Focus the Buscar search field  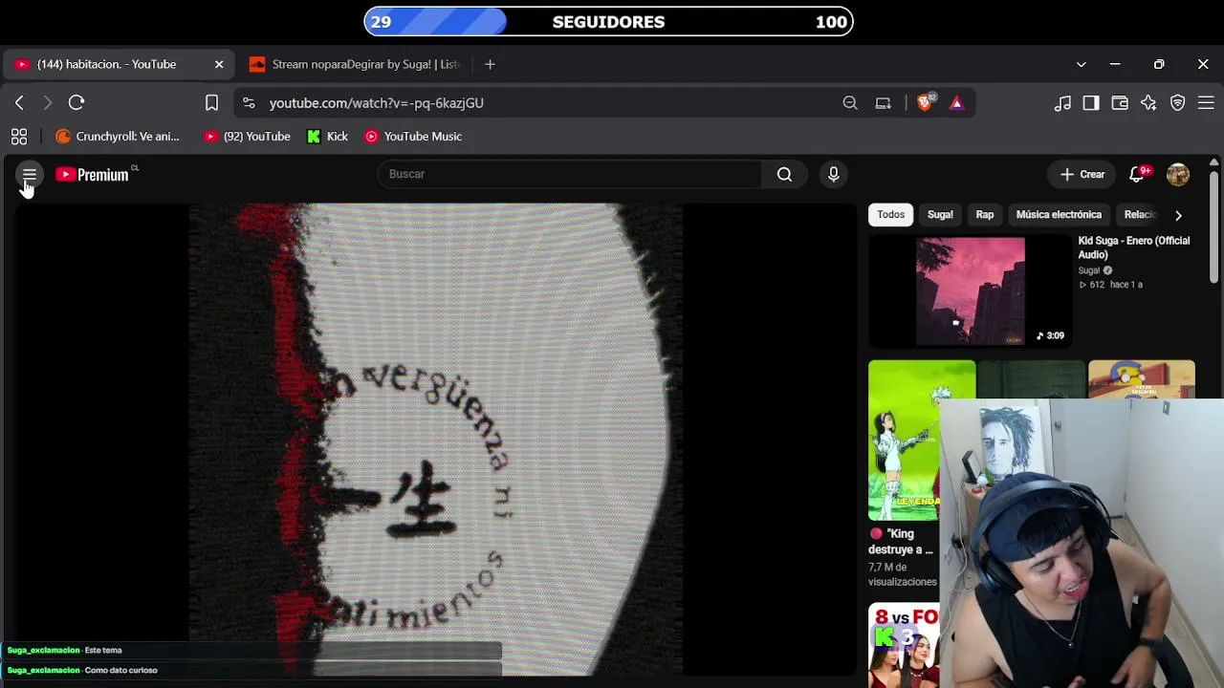point(569,174)
